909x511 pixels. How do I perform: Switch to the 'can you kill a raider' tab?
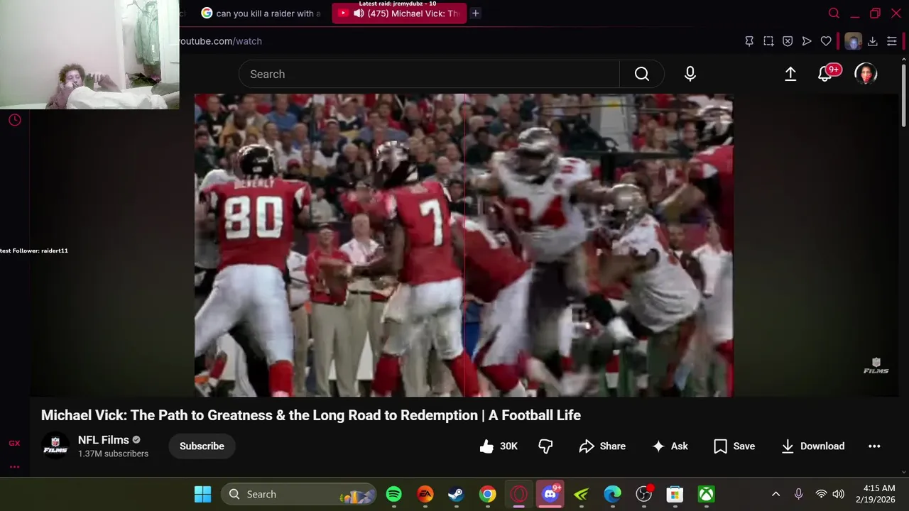pyautogui.click(x=261, y=13)
